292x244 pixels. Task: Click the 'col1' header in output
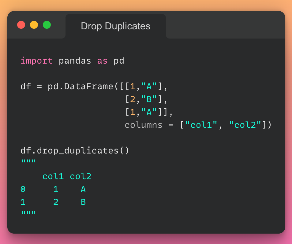pyautogui.click(x=53, y=176)
